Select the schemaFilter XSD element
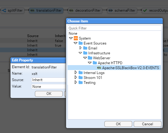Screen dimensions: 168x133 tap(122, 10)
